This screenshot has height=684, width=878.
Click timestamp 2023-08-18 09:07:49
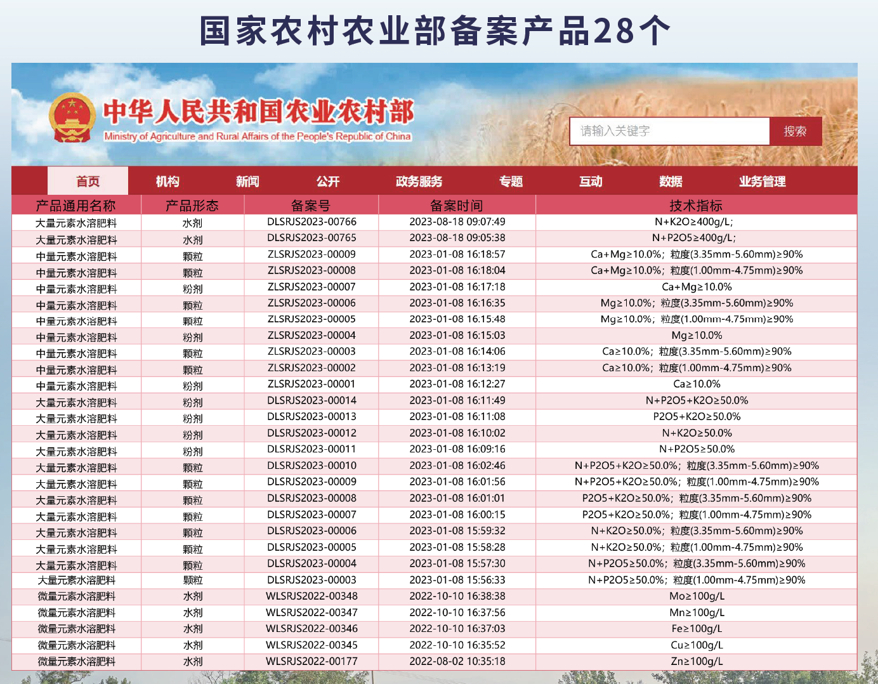pos(457,221)
